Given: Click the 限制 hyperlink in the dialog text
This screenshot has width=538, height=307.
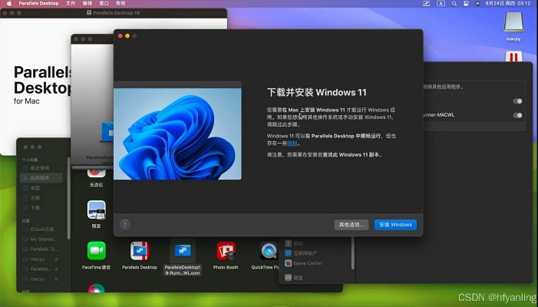Looking at the screenshot, I should point(292,142).
